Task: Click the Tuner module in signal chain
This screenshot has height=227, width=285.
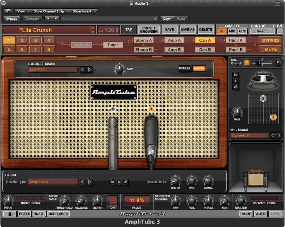Action: 112,45
